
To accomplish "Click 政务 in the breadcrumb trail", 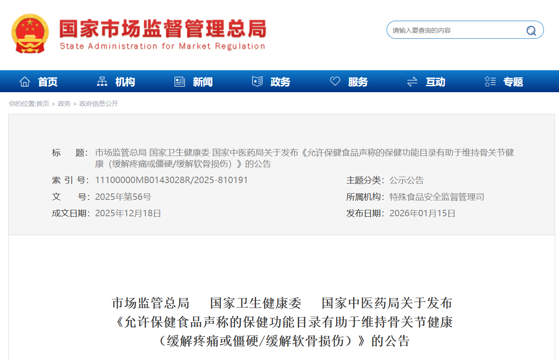I will click(x=63, y=103).
